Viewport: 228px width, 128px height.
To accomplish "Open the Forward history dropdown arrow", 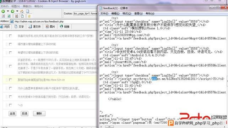I will [17, 11].
